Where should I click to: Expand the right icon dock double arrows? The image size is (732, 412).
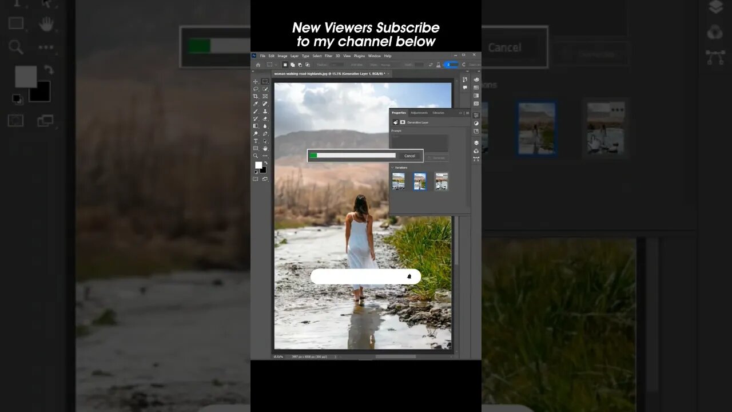point(479,72)
